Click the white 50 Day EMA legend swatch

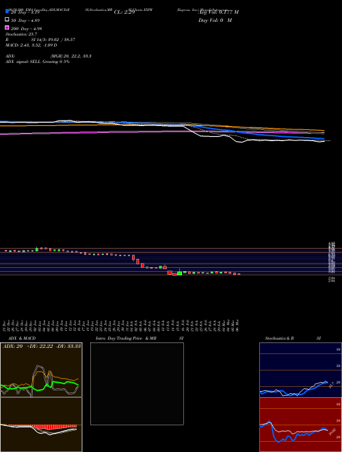click(7, 20)
